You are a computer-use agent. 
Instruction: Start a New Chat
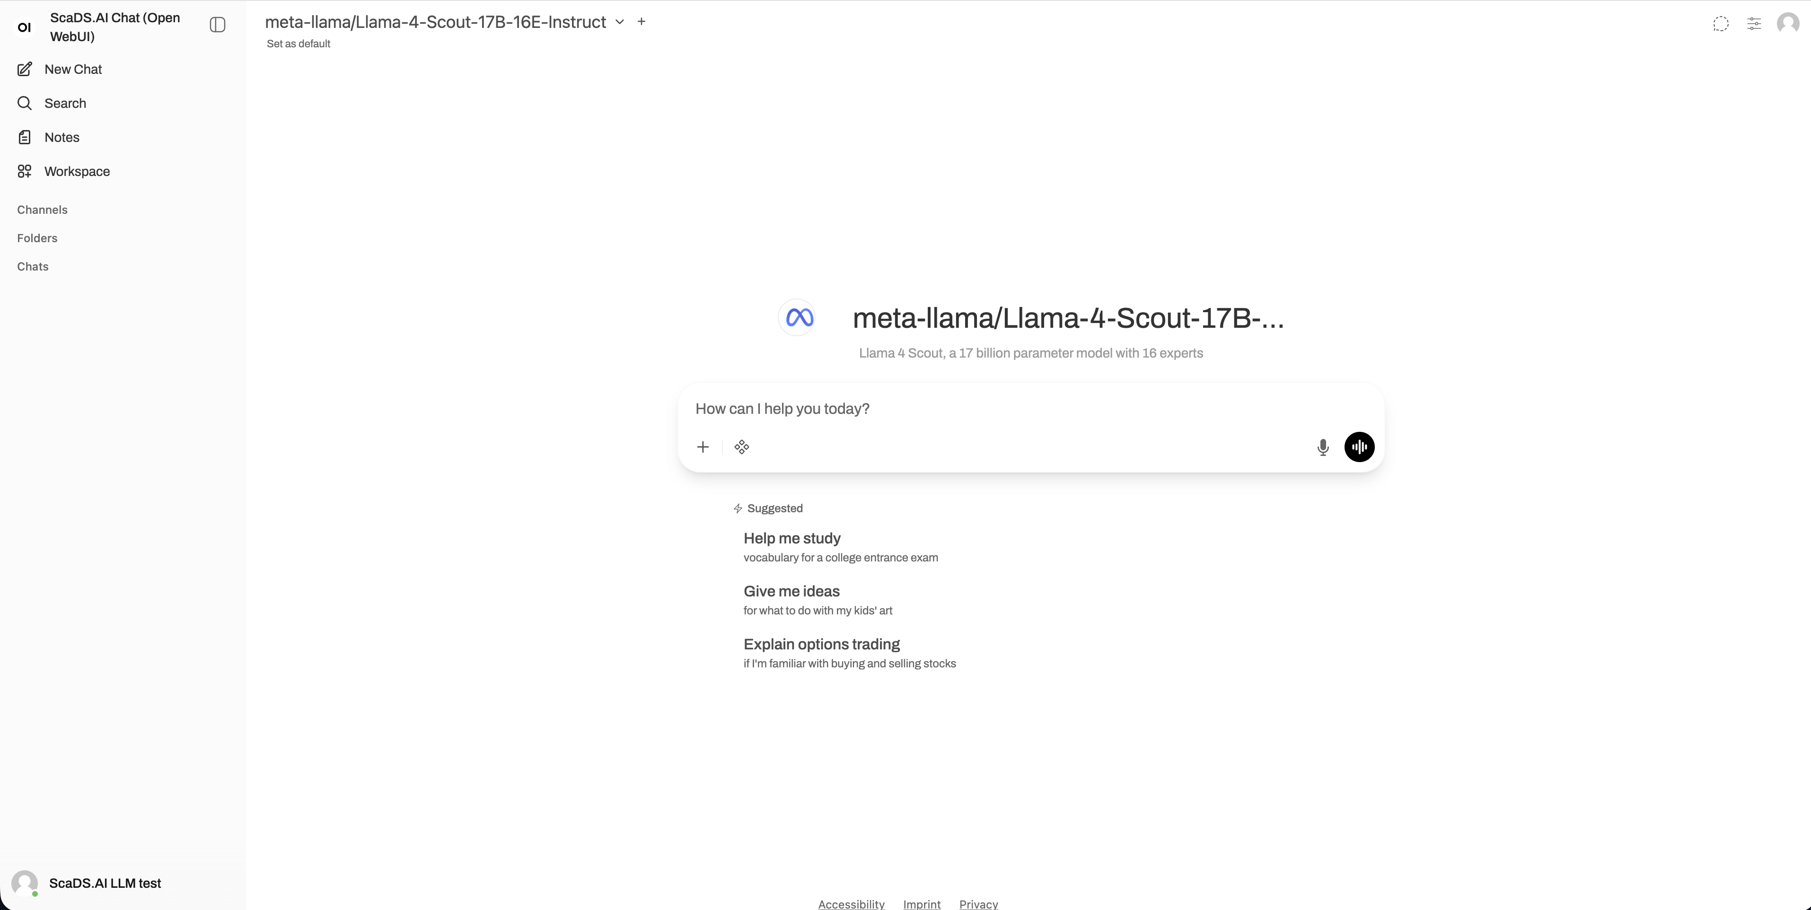click(72, 69)
